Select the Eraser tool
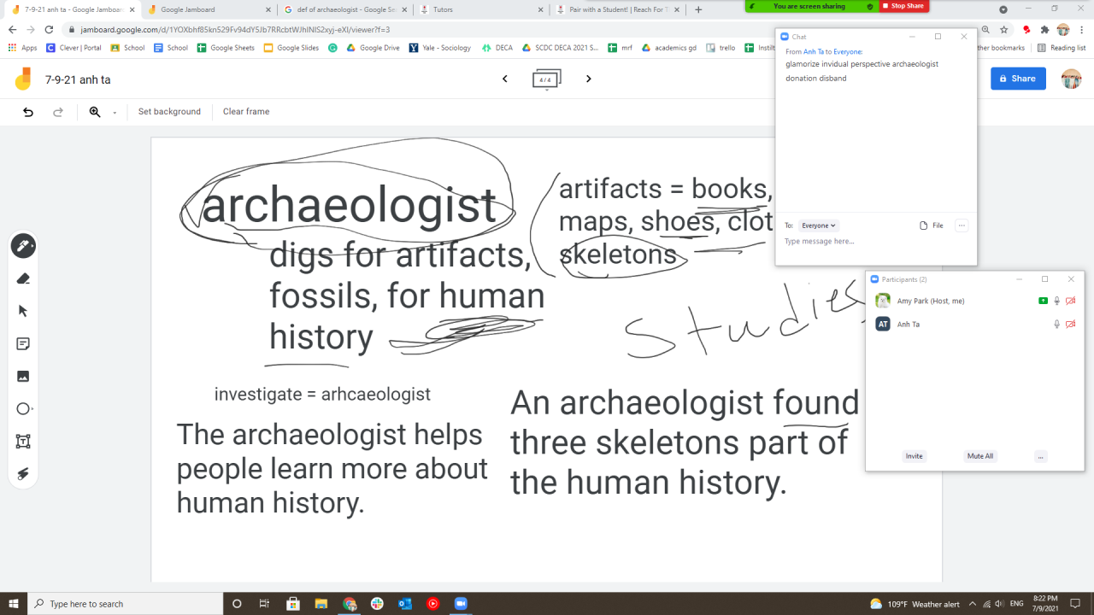 [x=23, y=278]
